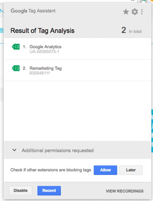153x201 pixels.
Task: Click the Google Tag Assistant logo
Action: point(33,11)
